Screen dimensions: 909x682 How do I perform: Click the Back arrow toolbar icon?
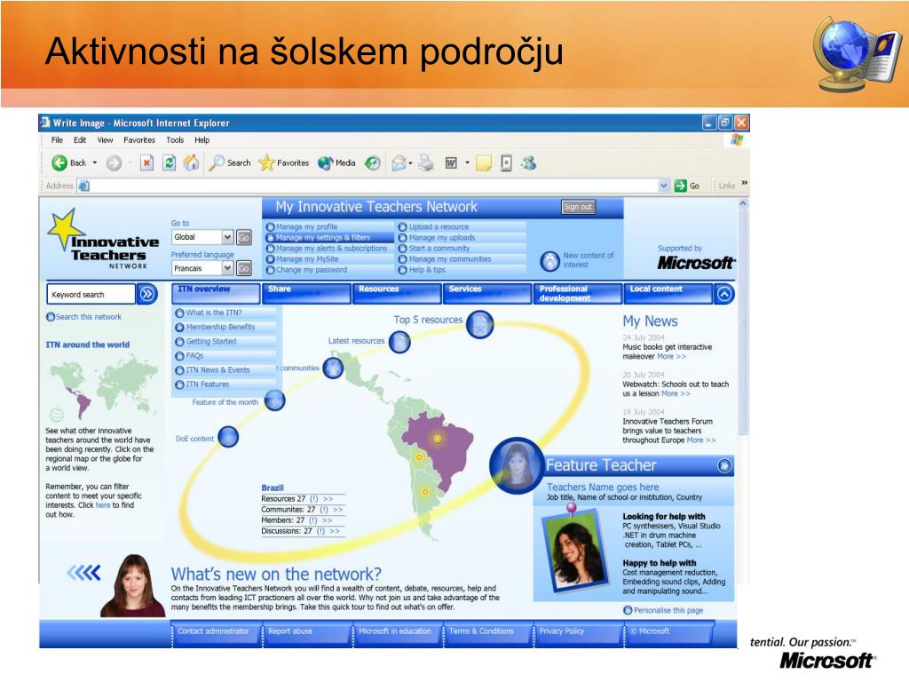pyautogui.click(x=59, y=163)
